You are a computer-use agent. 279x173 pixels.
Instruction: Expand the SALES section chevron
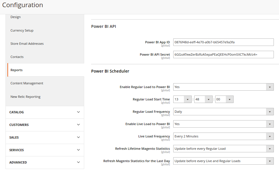pos(78,137)
